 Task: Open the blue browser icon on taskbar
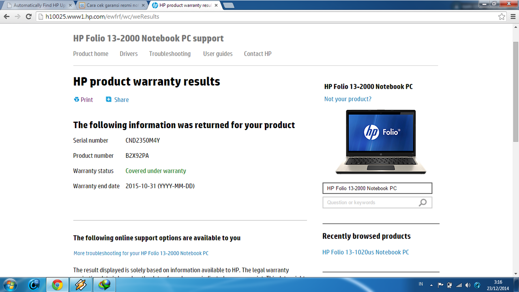[x=34, y=285]
